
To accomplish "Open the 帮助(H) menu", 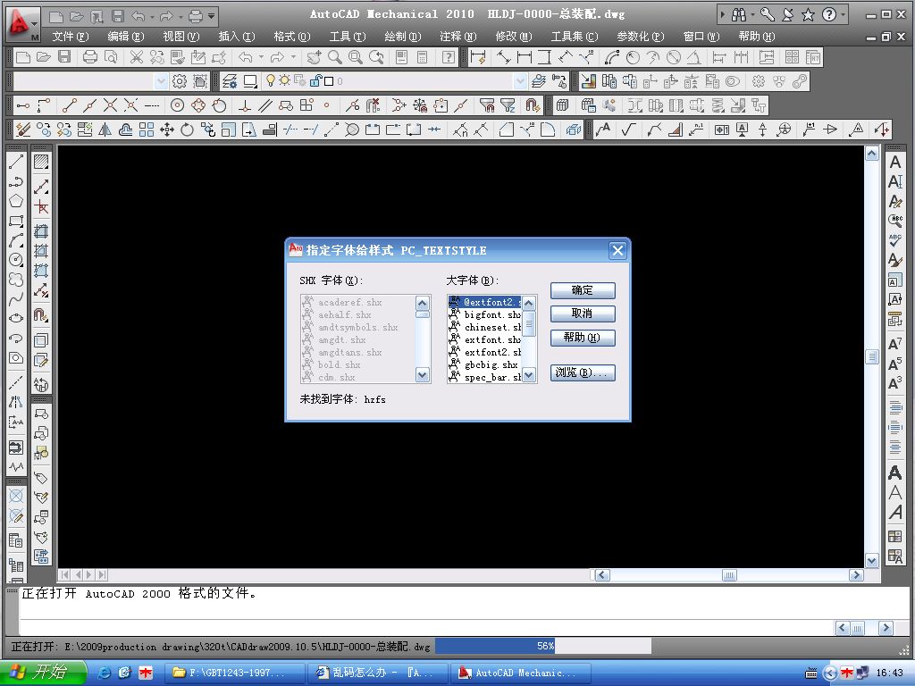I will click(x=756, y=36).
